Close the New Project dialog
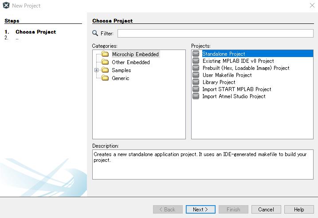Viewport: 318px width, 218px height. [x=312, y=5]
